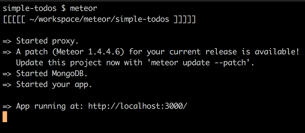Click the typed 'meteor' command at the prompt
The height and width of the screenshot is (133, 305).
click(83, 8)
